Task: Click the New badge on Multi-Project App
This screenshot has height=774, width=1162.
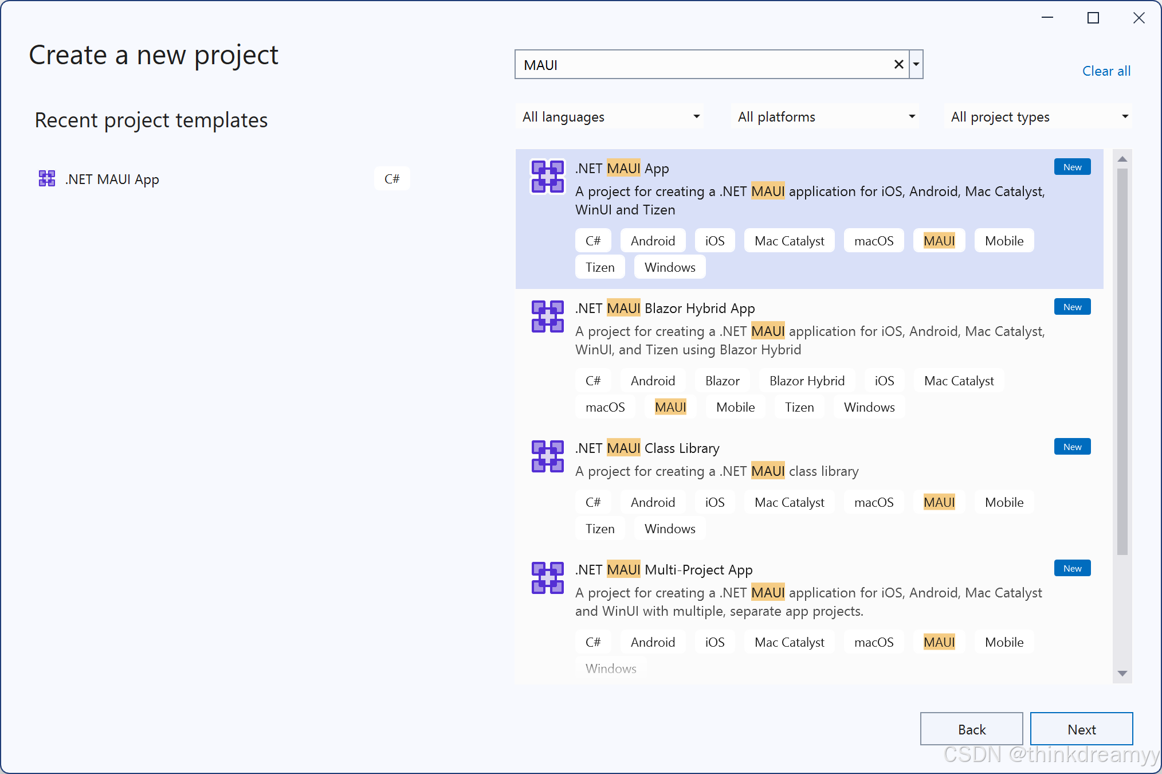Action: (x=1073, y=568)
